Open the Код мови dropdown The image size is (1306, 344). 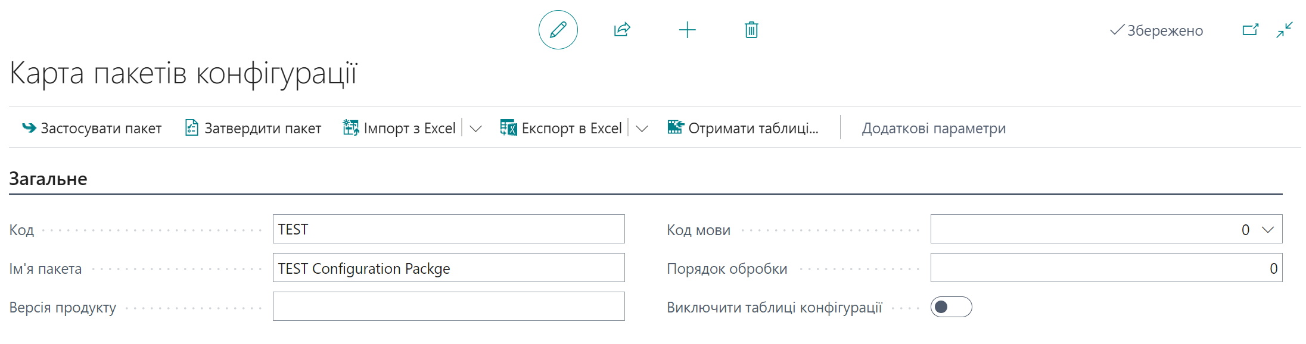pos(1268,230)
